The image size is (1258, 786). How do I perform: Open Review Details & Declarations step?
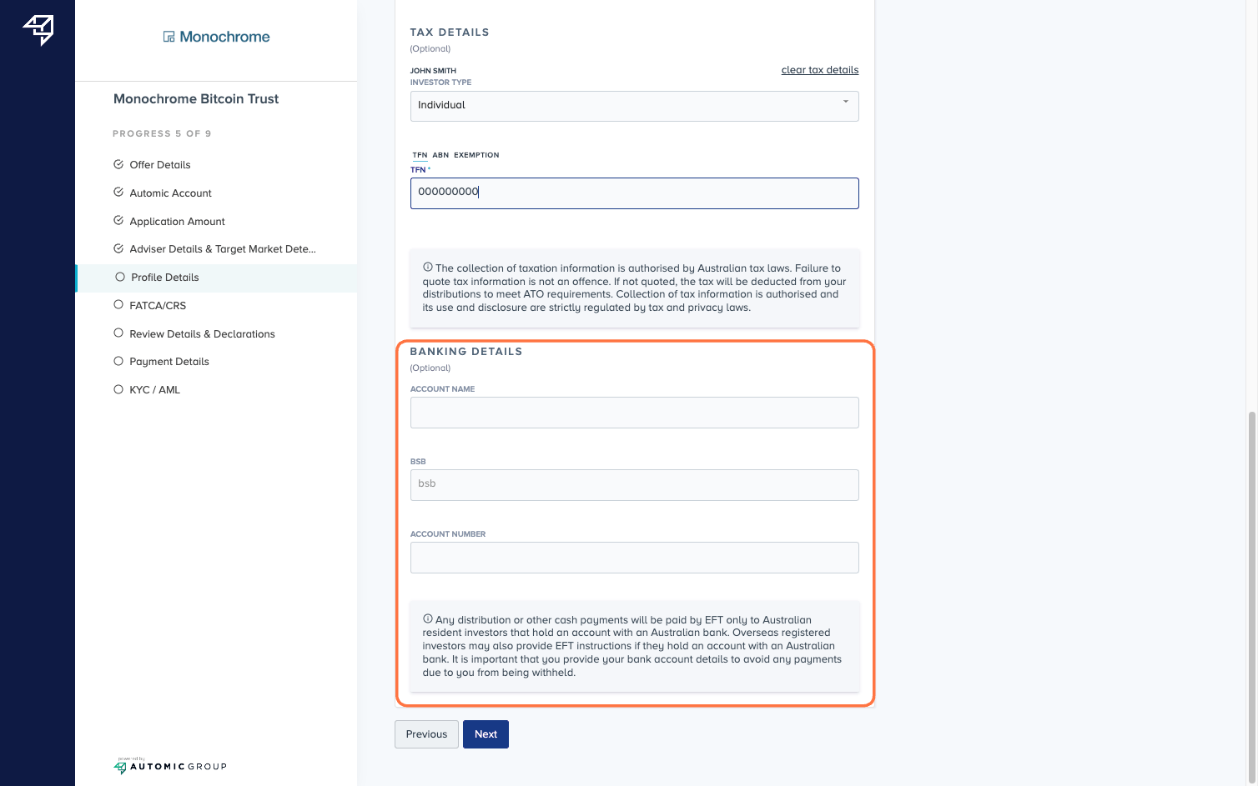[202, 334]
